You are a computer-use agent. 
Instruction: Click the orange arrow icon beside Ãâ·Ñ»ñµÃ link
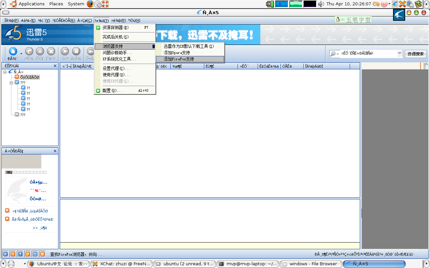7,219
